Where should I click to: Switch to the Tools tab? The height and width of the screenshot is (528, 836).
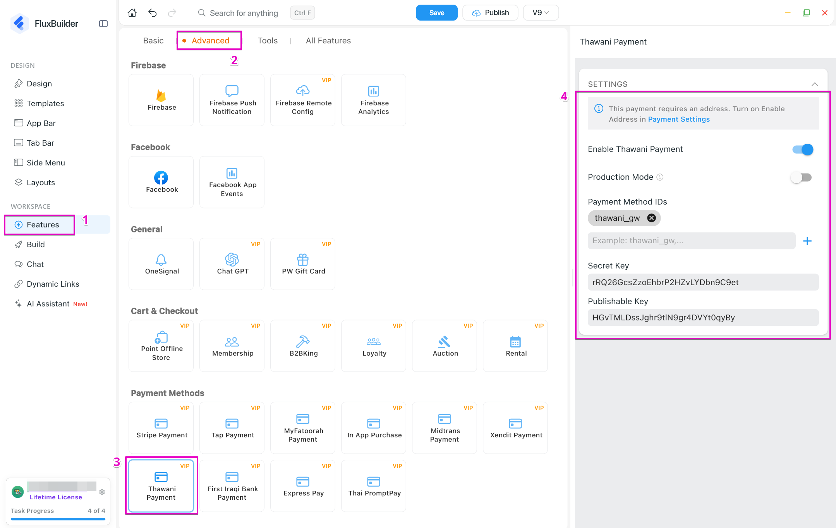268,41
